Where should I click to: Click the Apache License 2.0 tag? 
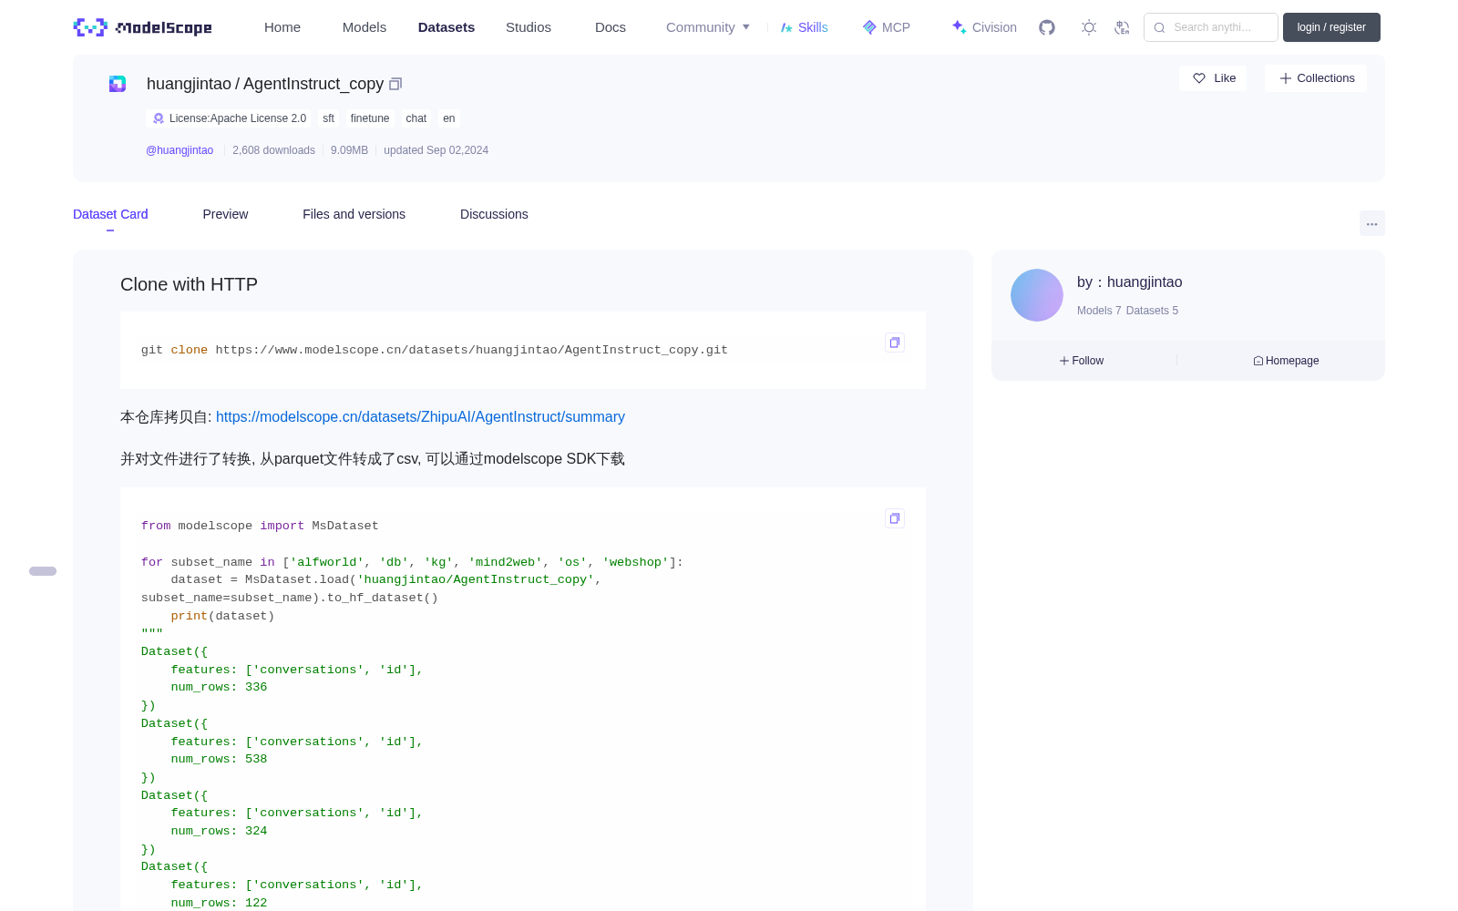pos(229,118)
